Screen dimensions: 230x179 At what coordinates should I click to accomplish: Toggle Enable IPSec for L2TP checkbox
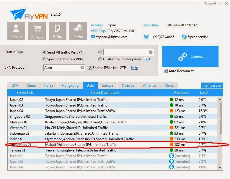click(90, 67)
